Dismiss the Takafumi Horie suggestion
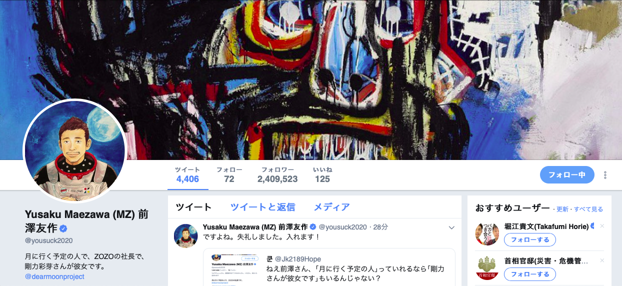Image resolution: width=622 pixels, height=286 pixels. point(602,226)
